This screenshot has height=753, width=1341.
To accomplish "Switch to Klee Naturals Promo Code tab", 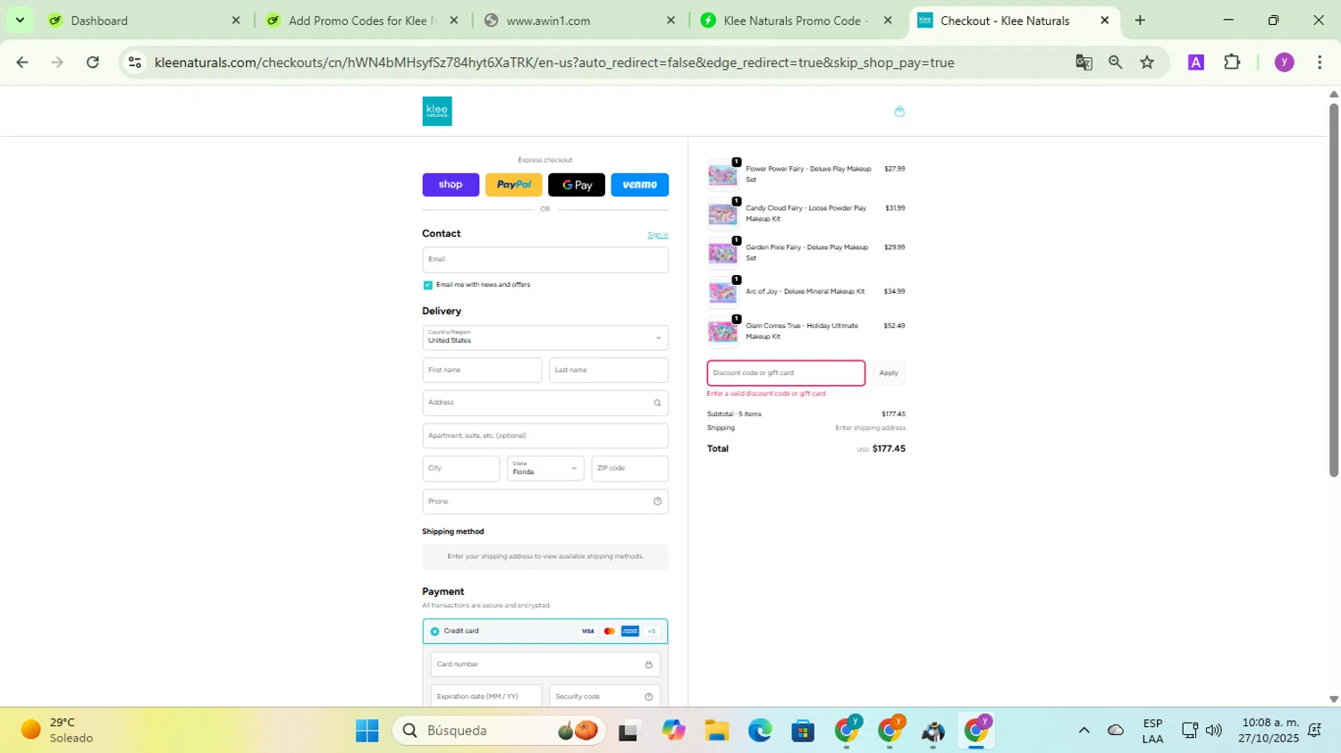I will pos(797,20).
